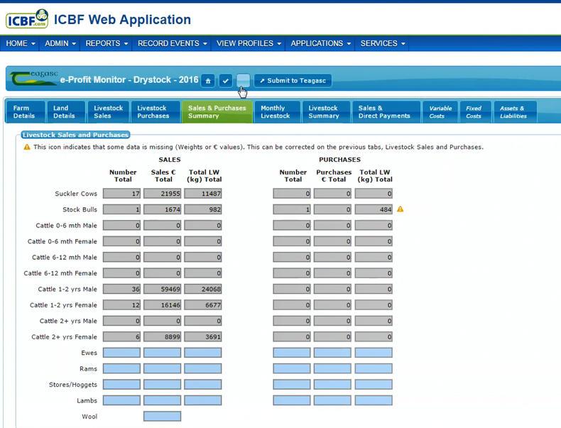The image size is (561, 428).
Task: Click the ICBF logo
Action: click(27, 19)
